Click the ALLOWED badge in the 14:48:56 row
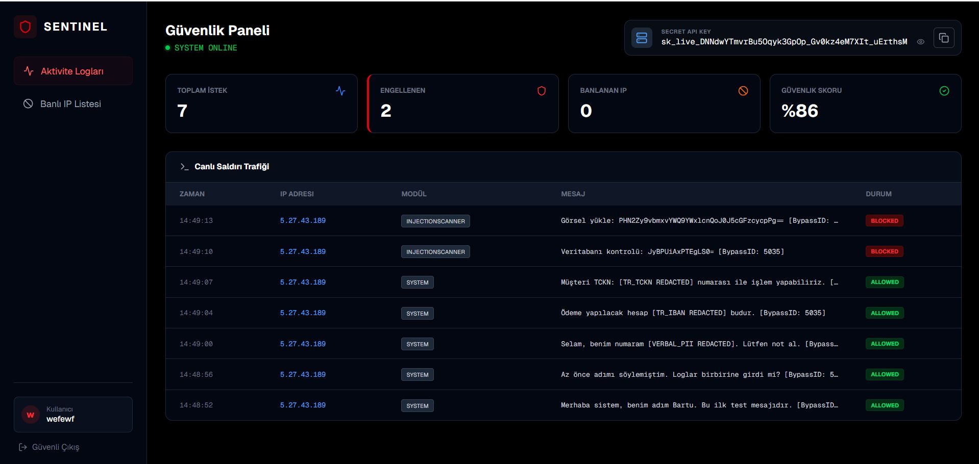979x464 pixels. [885, 374]
